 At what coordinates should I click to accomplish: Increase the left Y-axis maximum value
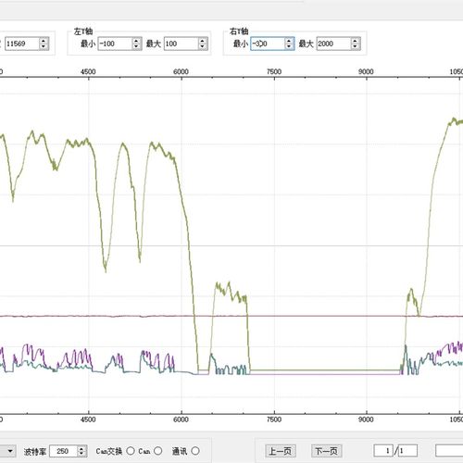tap(203, 41)
